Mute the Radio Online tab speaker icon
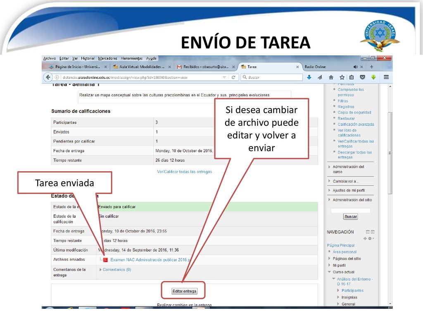Viewport: 423px width, 317px height. click(x=356, y=67)
